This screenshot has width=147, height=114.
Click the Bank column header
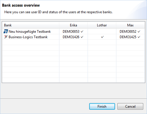point(30,25)
